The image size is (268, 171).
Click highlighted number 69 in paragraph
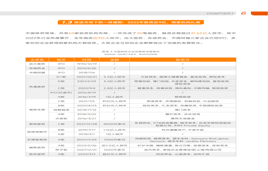click(71, 33)
